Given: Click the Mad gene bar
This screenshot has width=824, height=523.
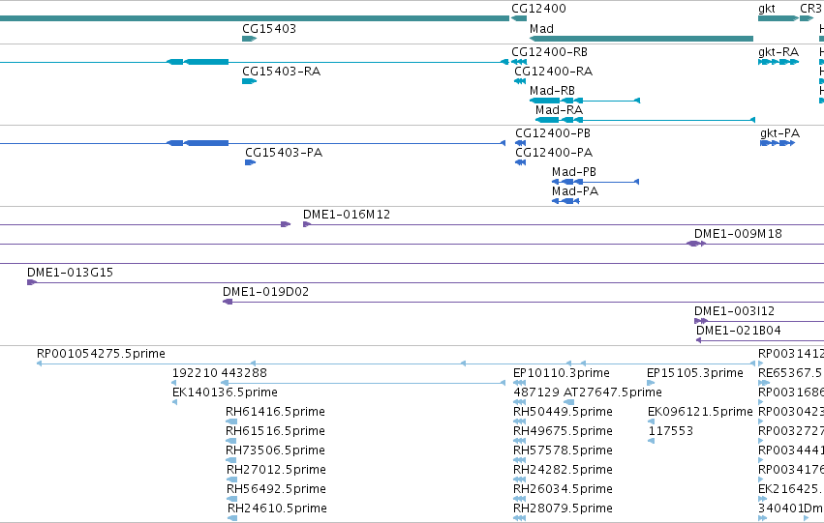Looking at the screenshot, I should [641, 39].
